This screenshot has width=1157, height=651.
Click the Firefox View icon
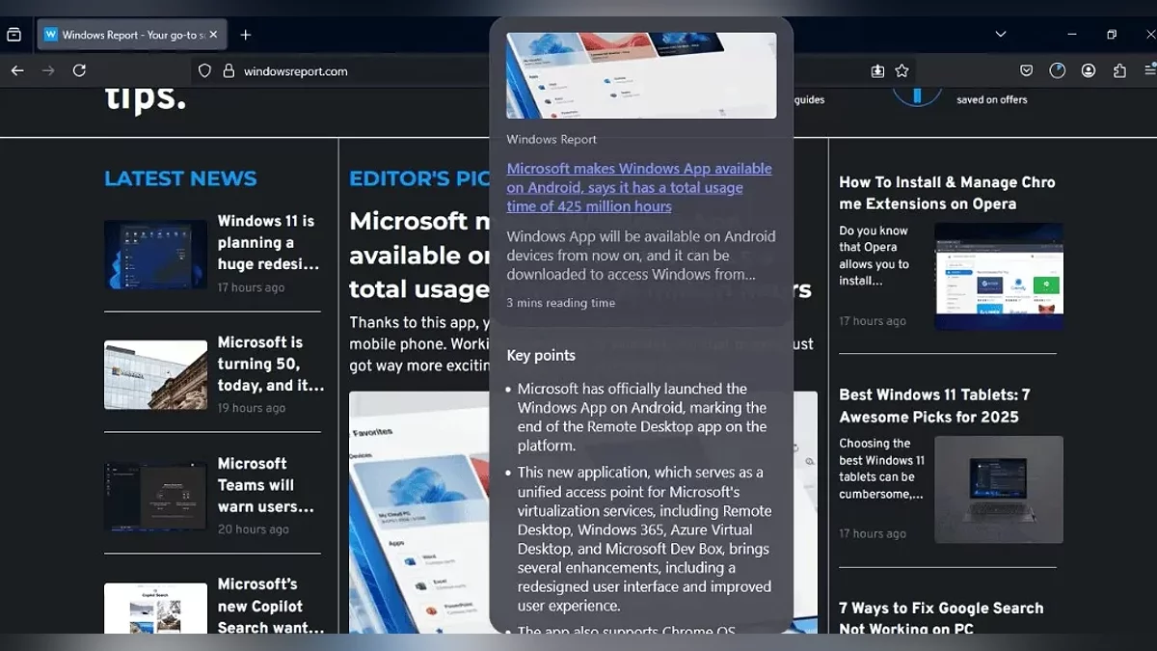13,35
